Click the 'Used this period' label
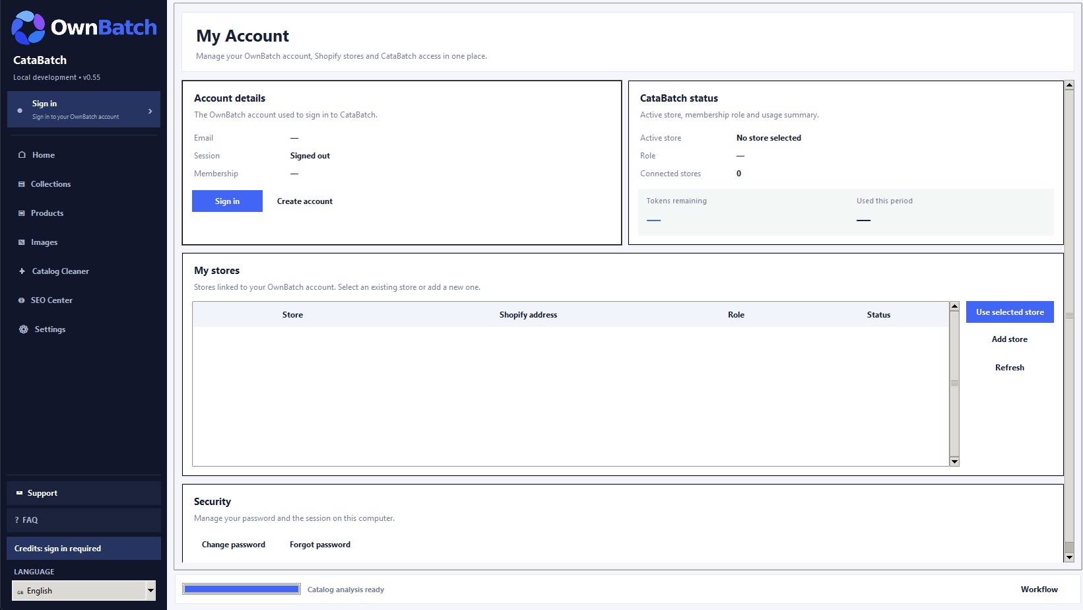The image size is (1083, 610). coord(884,201)
